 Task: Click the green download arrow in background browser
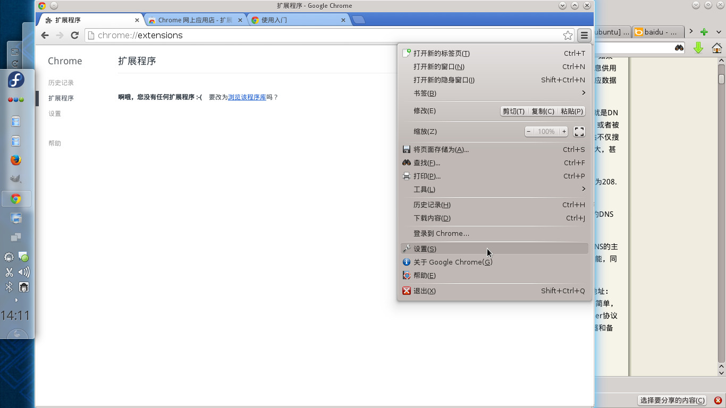(698, 48)
